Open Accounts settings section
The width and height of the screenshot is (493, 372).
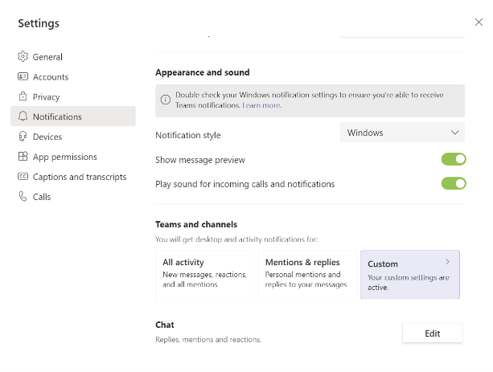pyautogui.click(x=73, y=76)
